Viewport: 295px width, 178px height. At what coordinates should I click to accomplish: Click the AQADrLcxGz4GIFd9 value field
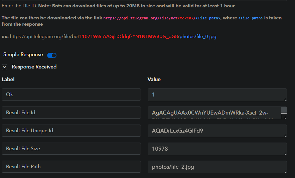click(217, 131)
